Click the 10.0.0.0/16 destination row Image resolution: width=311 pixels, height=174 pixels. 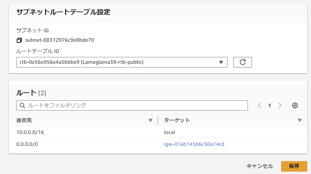pos(158,132)
